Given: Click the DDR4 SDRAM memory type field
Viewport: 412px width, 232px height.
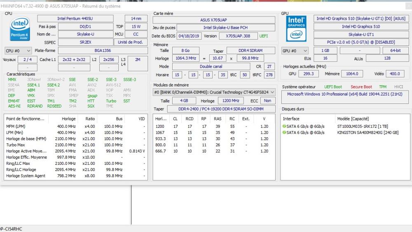Looking at the screenshot, I should (x=250, y=50).
